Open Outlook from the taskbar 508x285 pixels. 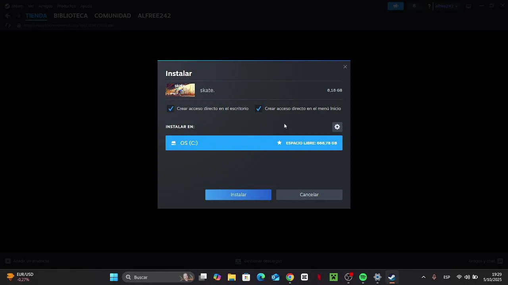coord(275,277)
